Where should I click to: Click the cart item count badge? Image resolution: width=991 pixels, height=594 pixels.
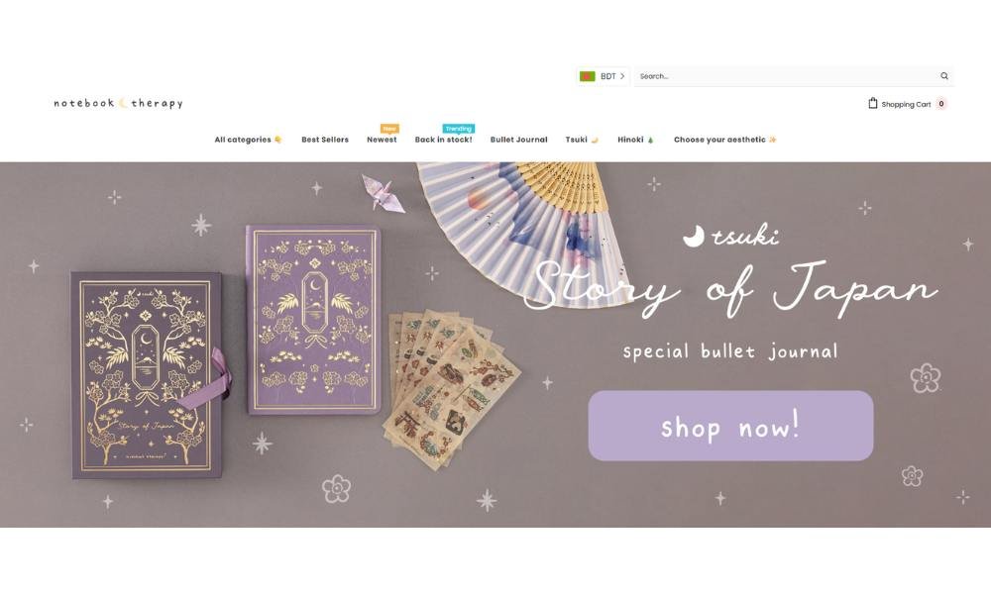[941, 104]
